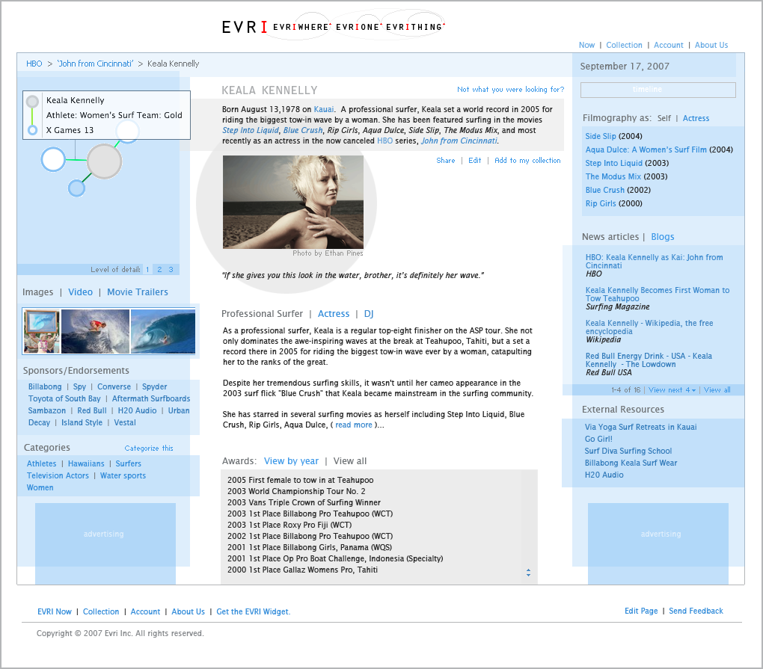Open Account in the top navigation
The image size is (763, 669).
668,45
